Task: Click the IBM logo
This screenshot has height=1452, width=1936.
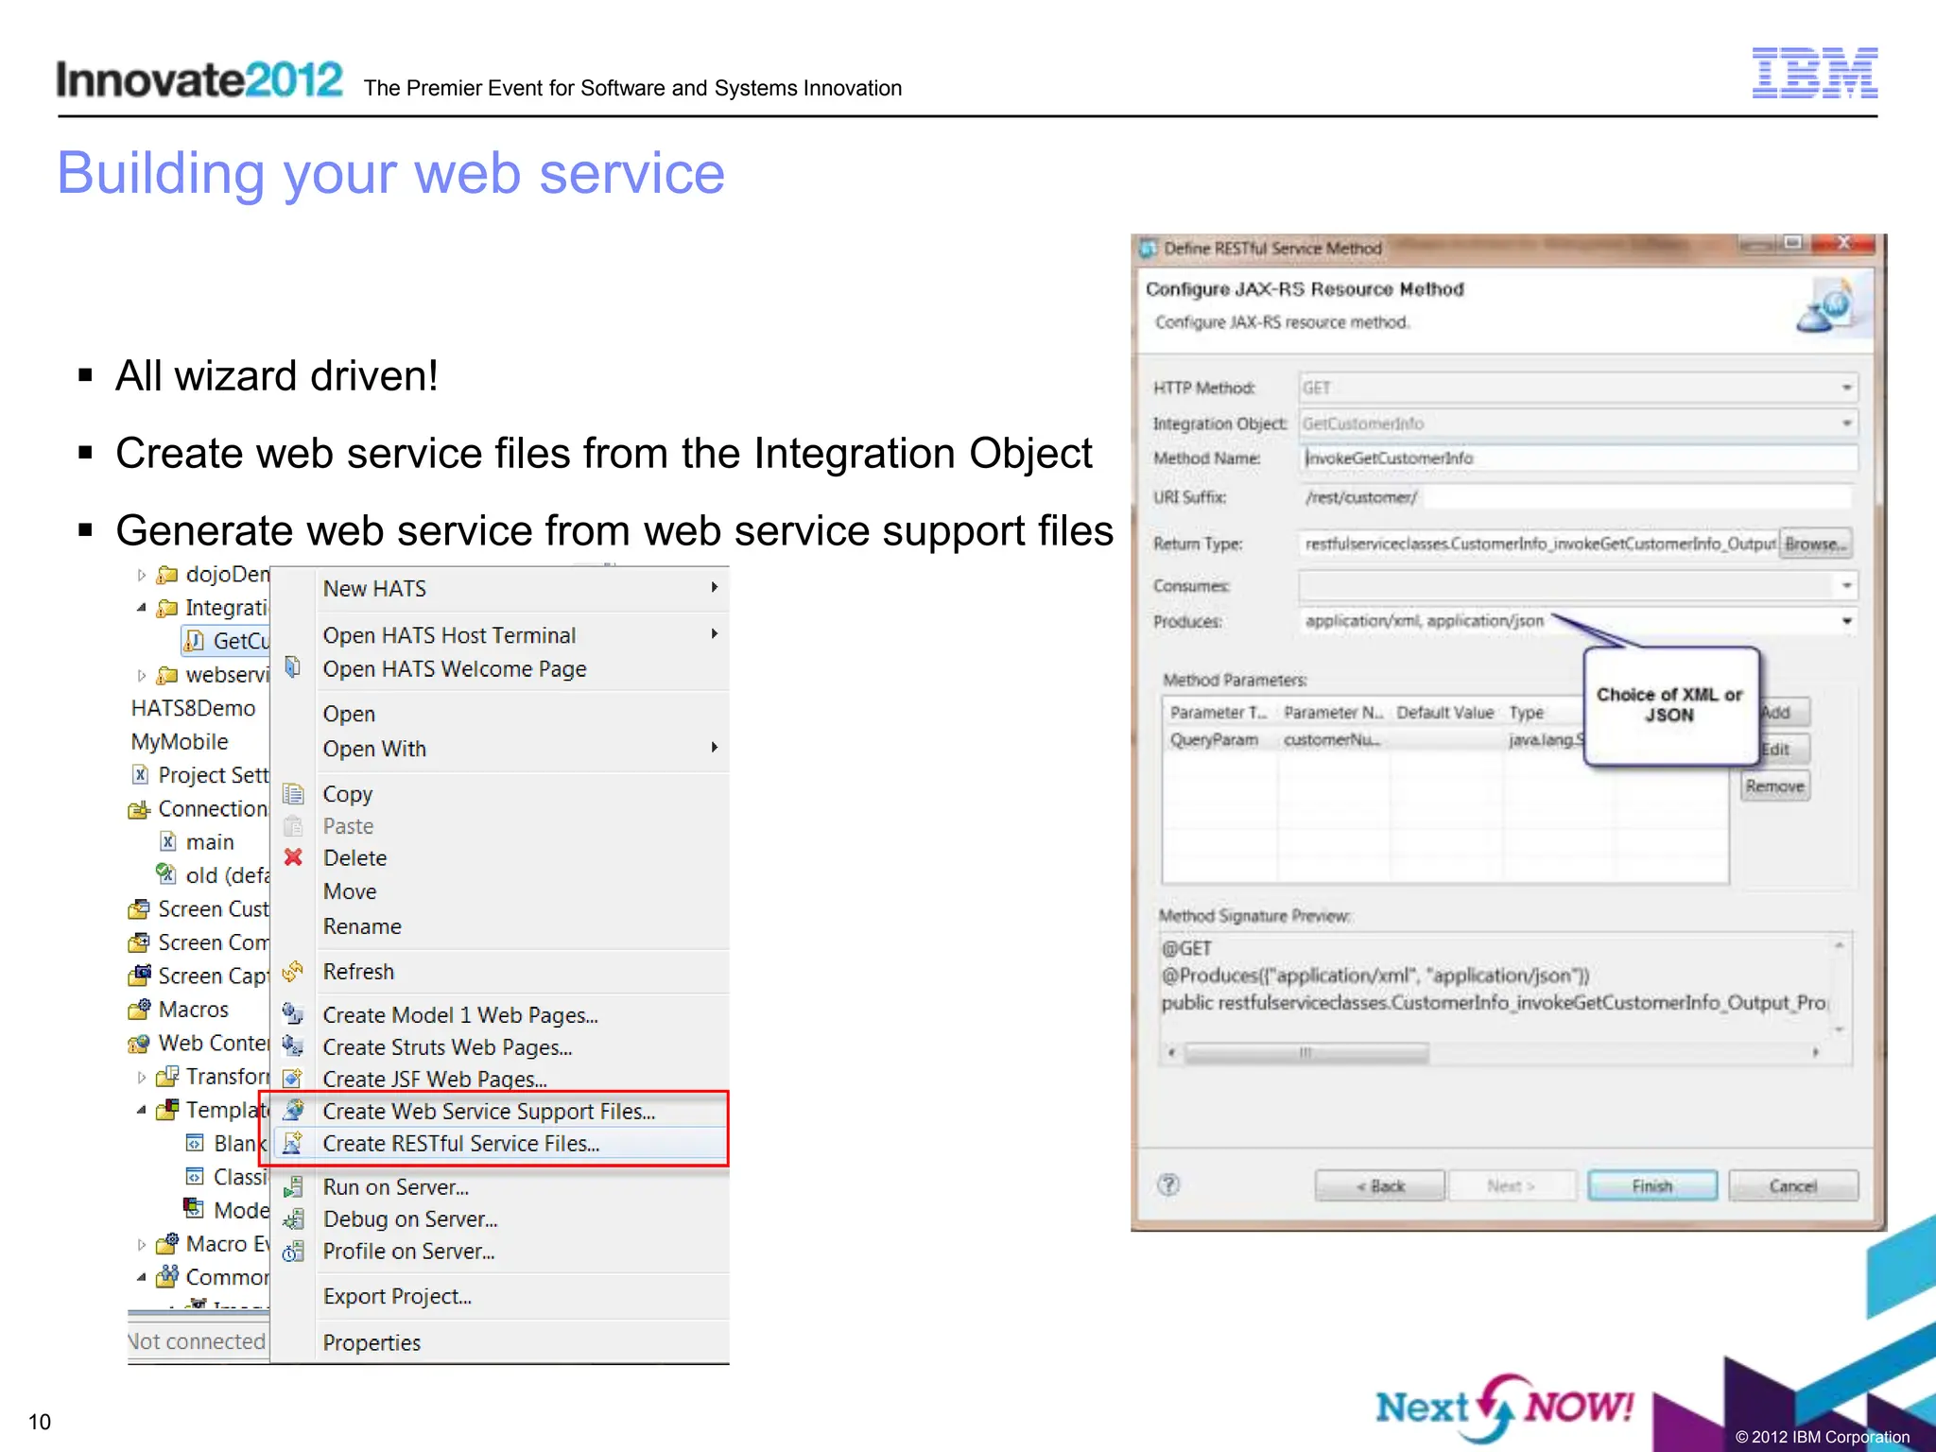Action: click(x=1814, y=73)
